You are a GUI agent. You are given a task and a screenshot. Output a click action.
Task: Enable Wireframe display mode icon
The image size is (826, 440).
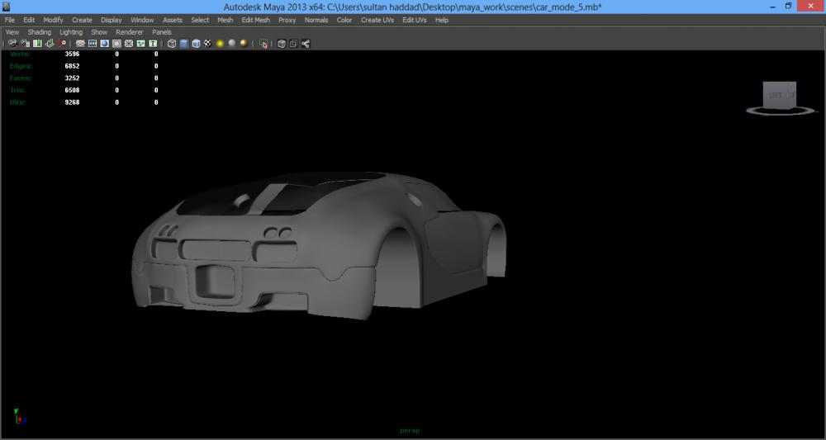point(172,44)
